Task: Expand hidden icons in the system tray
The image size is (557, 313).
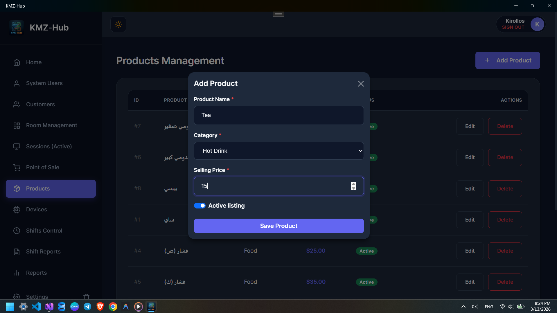Action: 463,307
